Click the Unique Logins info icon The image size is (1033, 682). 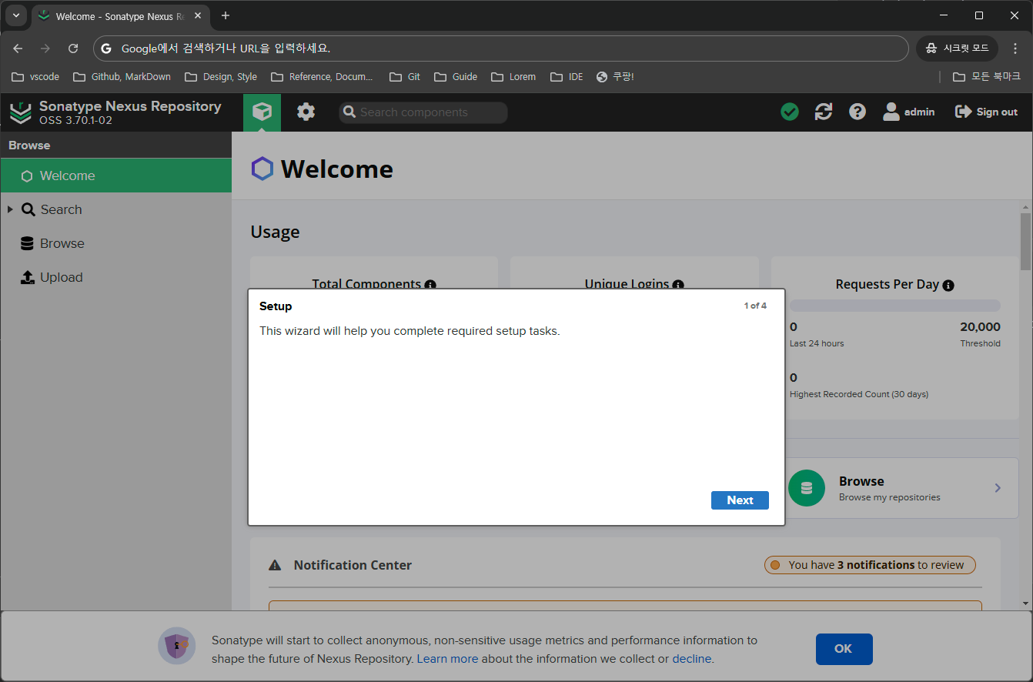[x=678, y=285]
